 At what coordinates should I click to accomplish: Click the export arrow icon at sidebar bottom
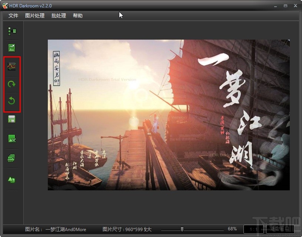(x=12, y=179)
